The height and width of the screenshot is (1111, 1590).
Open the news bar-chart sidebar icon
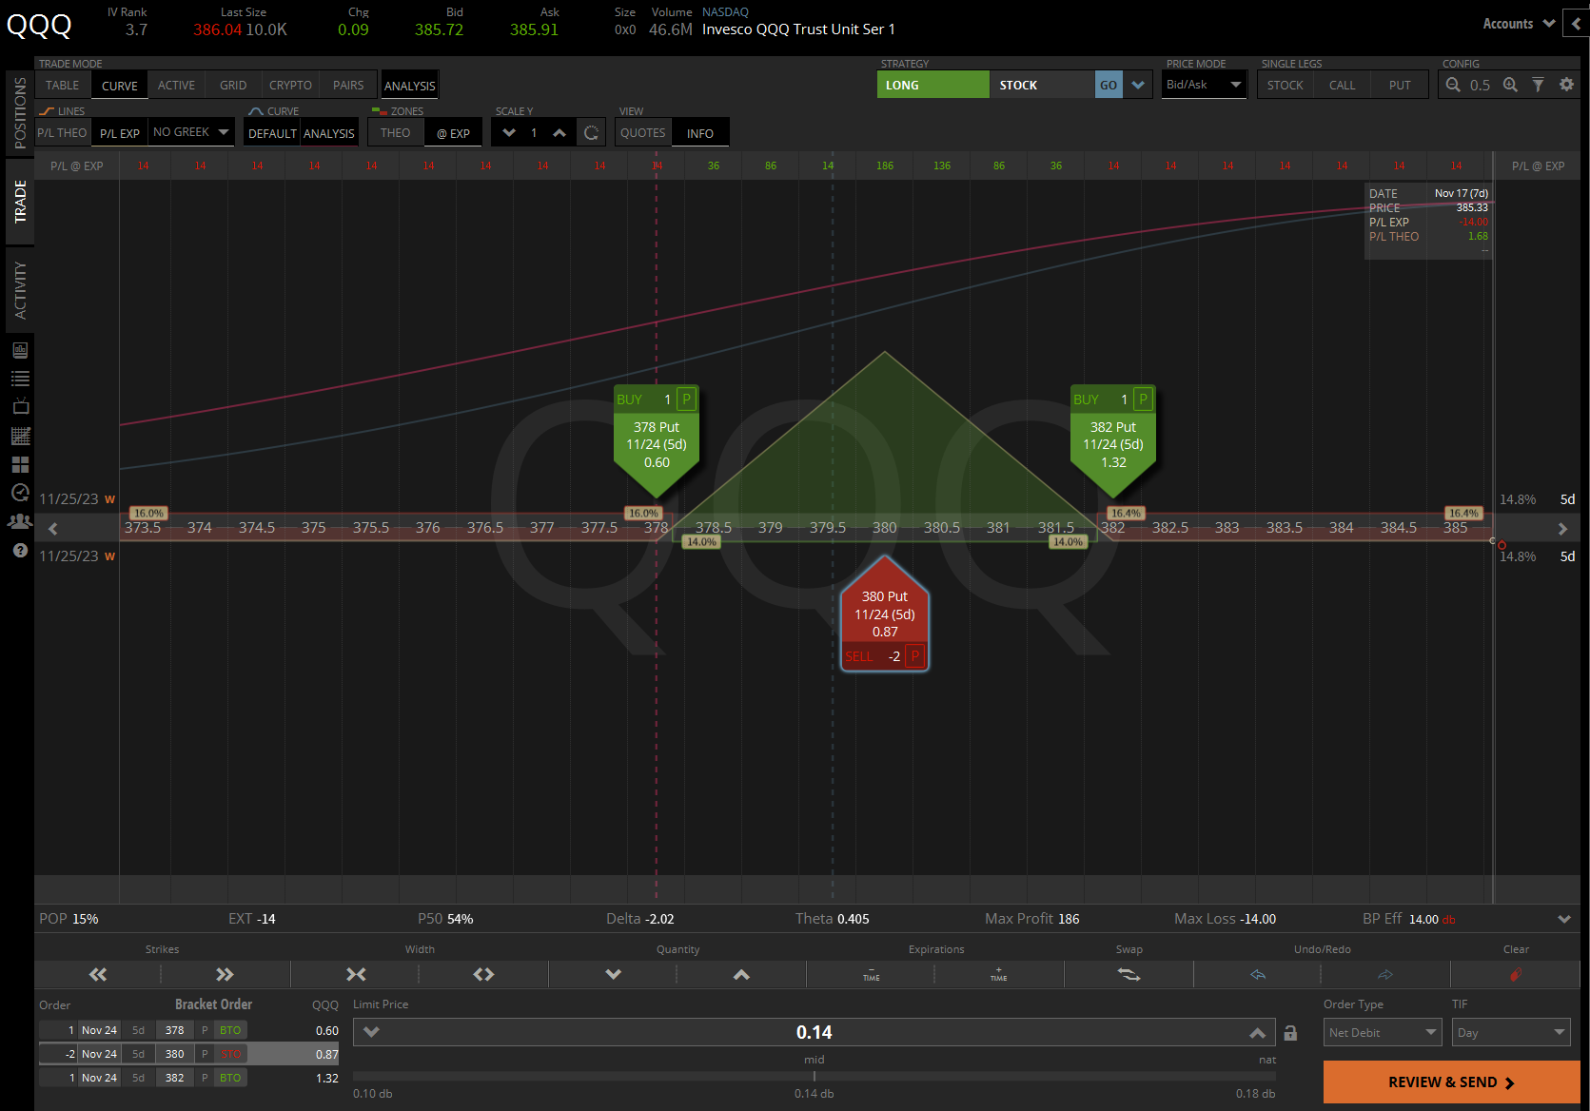click(x=20, y=350)
